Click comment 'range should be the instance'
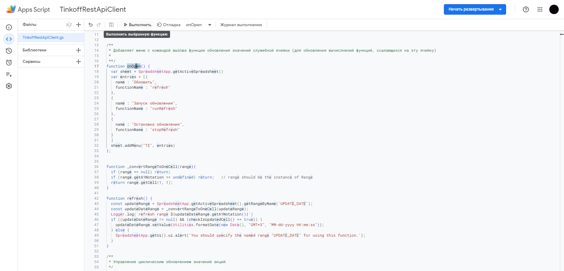564x271 pixels. point(267,177)
